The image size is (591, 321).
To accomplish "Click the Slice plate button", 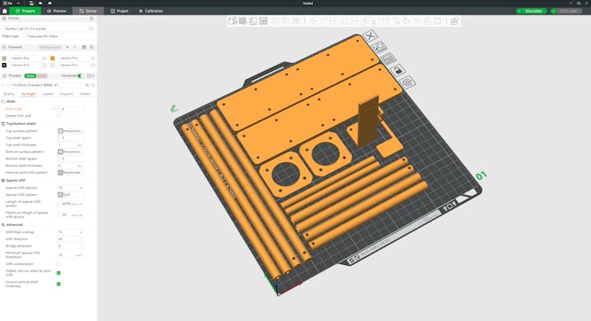I will coord(531,11).
